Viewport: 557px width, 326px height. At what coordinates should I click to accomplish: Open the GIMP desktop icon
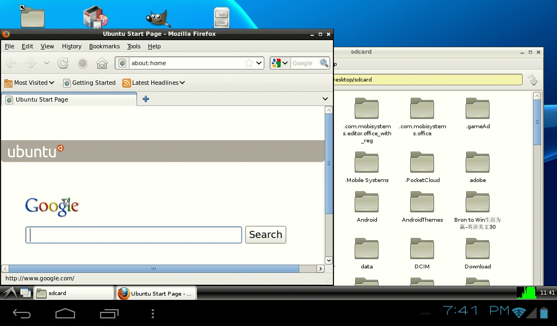158,18
